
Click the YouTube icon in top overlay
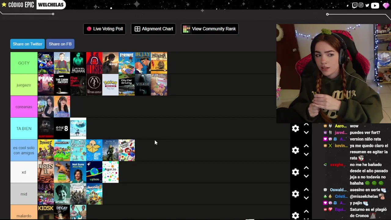coord(375,5)
